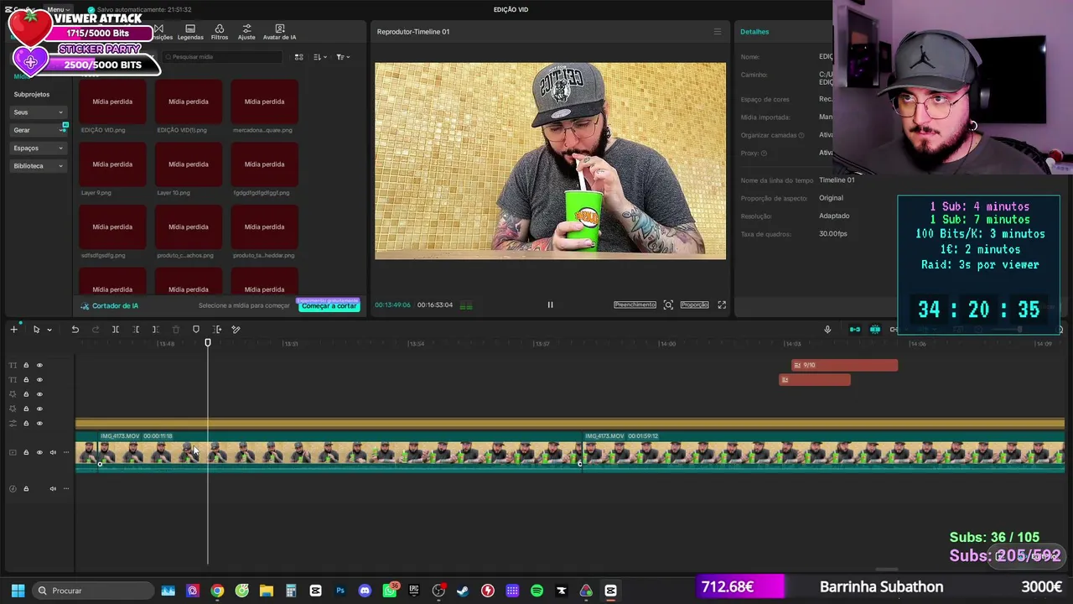Select the EDIÇÃO VID.png media thumbnail
This screenshot has height=604, width=1073.
point(112,102)
